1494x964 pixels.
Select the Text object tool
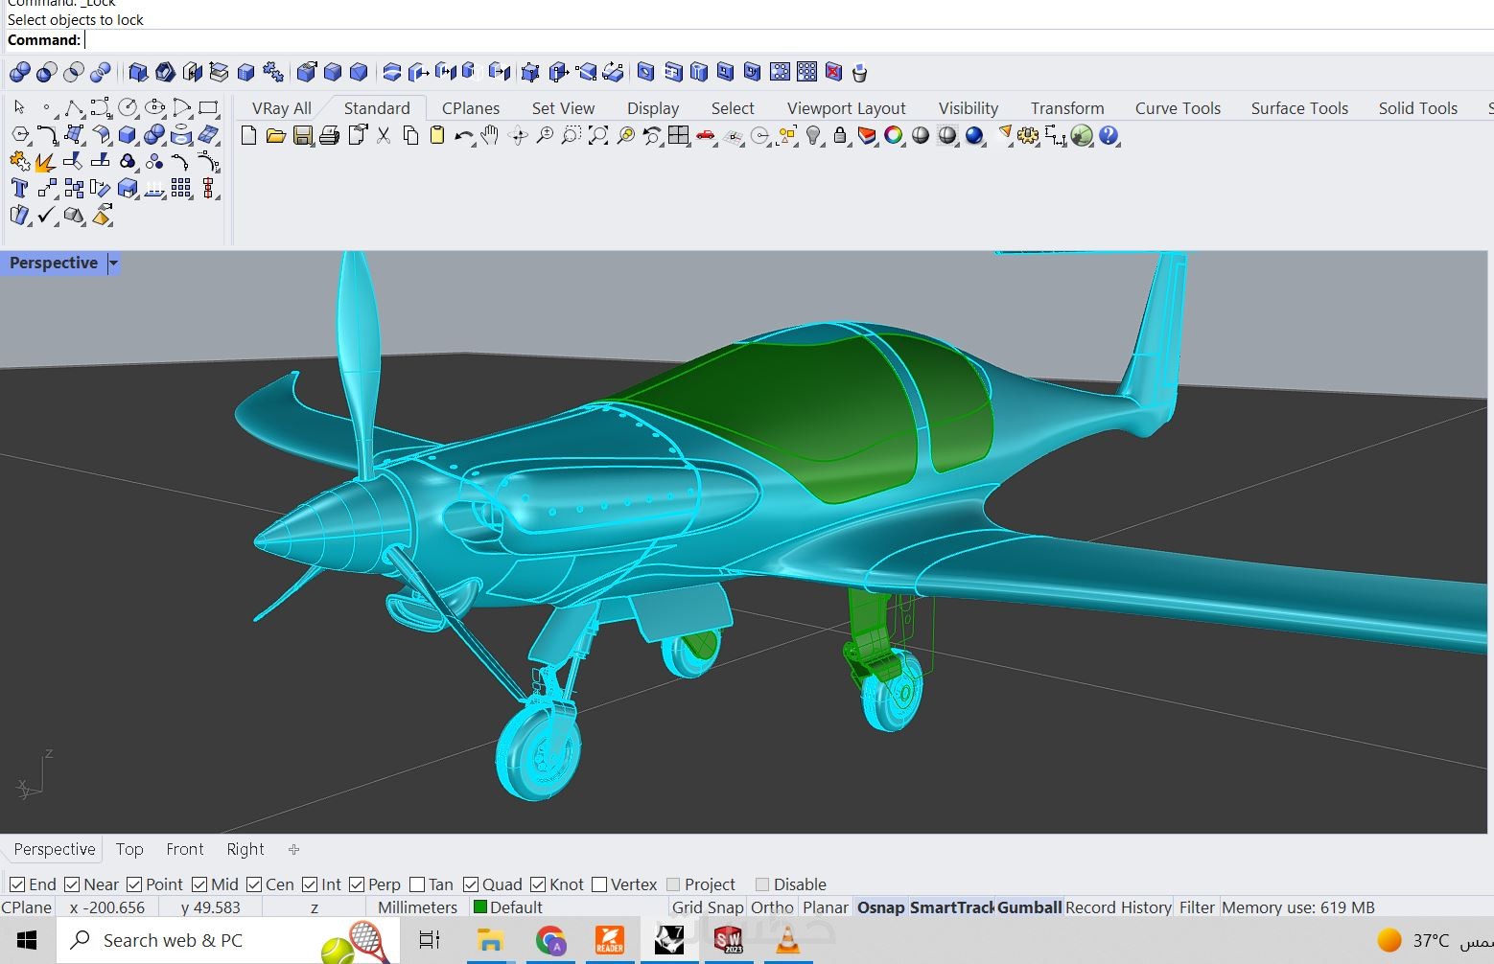pos(19,189)
